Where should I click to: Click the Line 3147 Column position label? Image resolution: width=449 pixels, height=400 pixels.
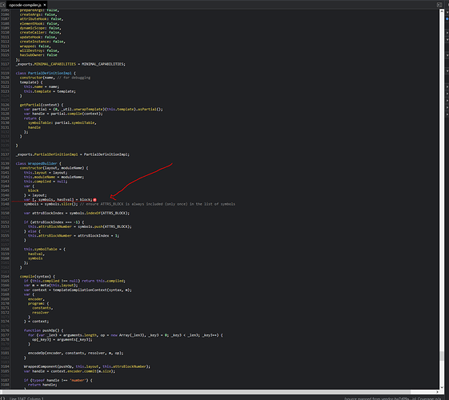pos(26,398)
